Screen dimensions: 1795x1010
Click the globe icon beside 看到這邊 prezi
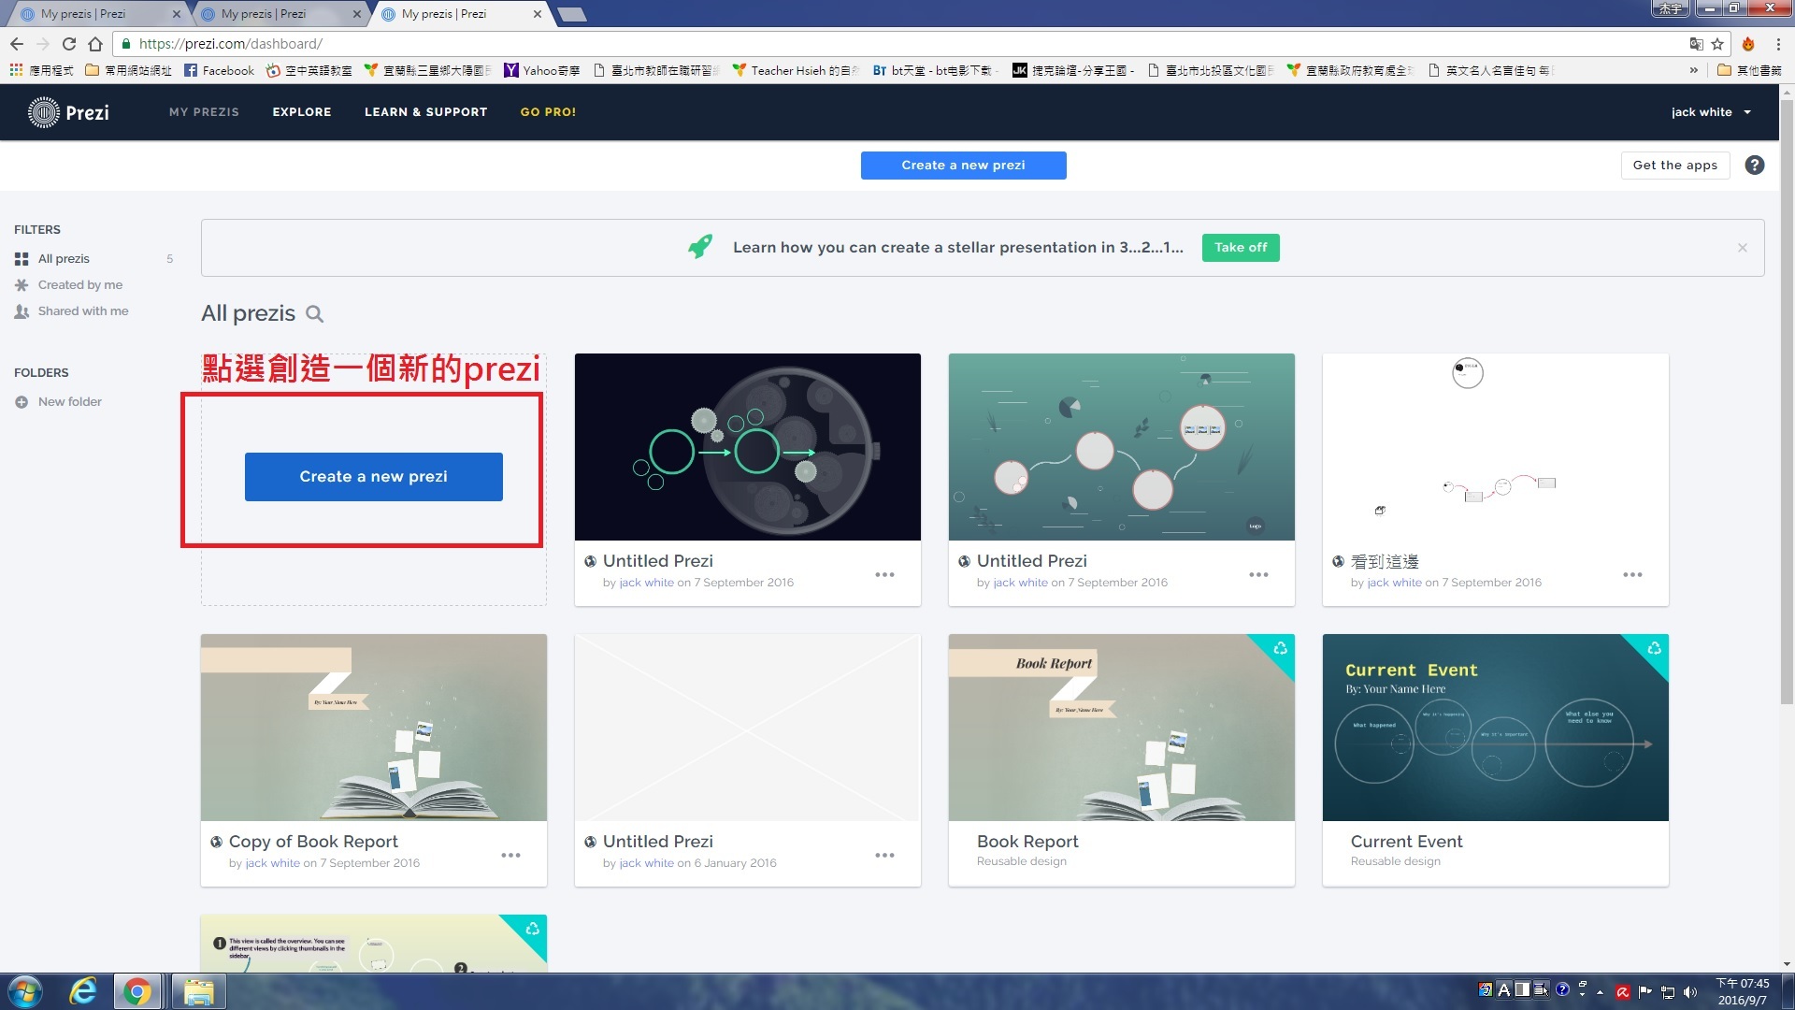1338,562
